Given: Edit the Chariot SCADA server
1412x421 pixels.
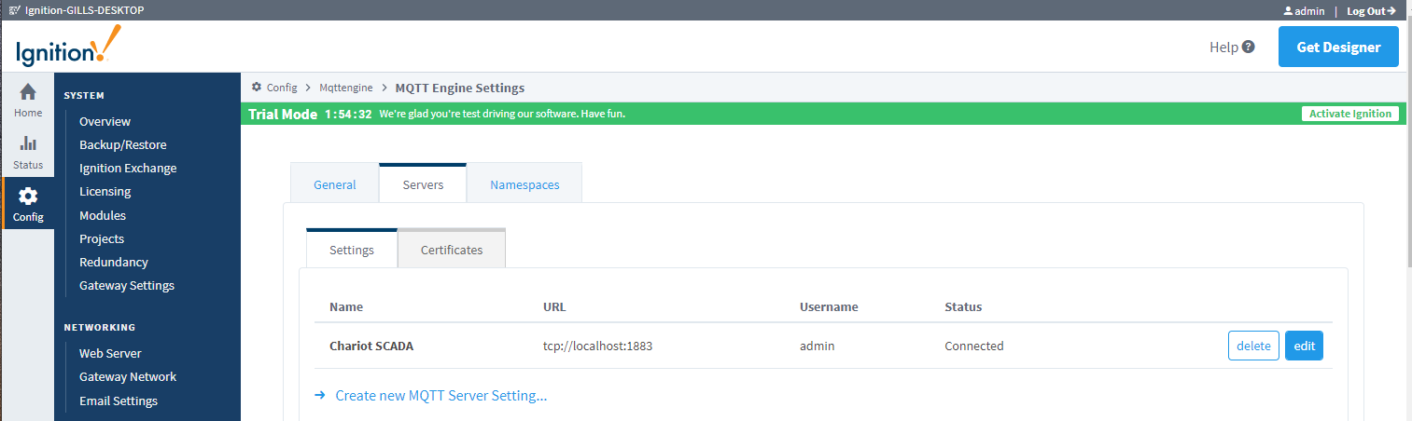Looking at the screenshot, I should pos(1304,346).
